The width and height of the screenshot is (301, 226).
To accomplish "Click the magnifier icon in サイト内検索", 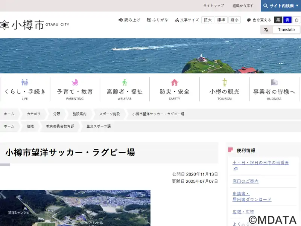I will pos(266,6).
